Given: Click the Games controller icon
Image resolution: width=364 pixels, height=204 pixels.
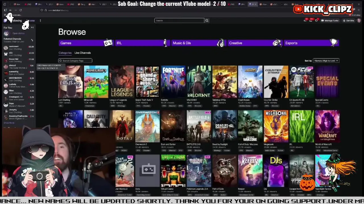Looking at the screenshot, I should 108,43.
